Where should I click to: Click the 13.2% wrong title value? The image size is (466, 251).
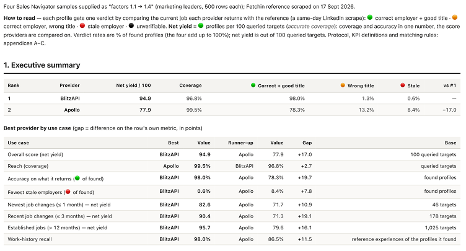(x=366, y=110)
